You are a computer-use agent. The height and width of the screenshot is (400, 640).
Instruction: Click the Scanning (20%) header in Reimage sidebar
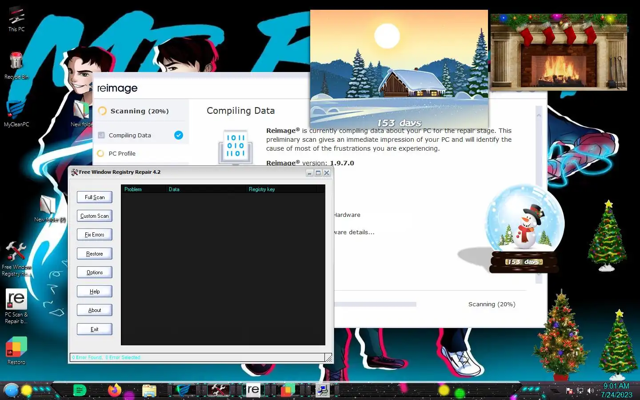tap(140, 111)
